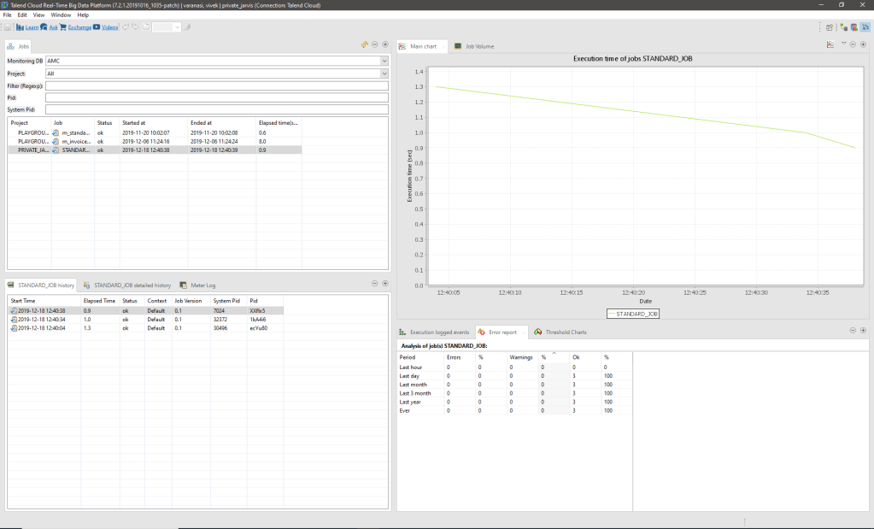Open the toolbar zoom combo box
The height and width of the screenshot is (529, 874).
pyautogui.click(x=177, y=27)
